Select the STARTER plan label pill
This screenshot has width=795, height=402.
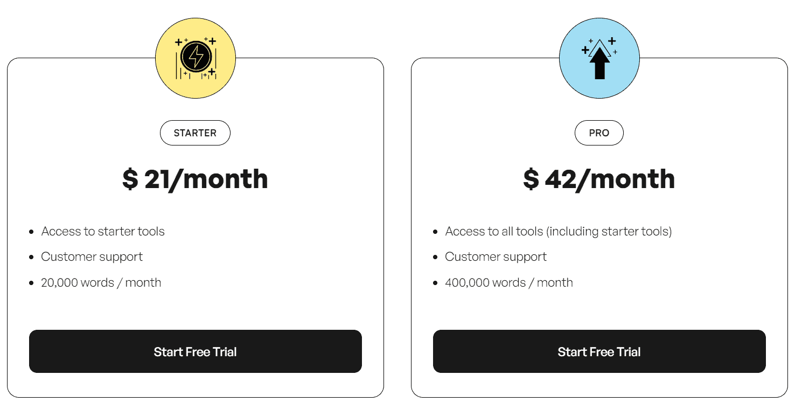[196, 133]
